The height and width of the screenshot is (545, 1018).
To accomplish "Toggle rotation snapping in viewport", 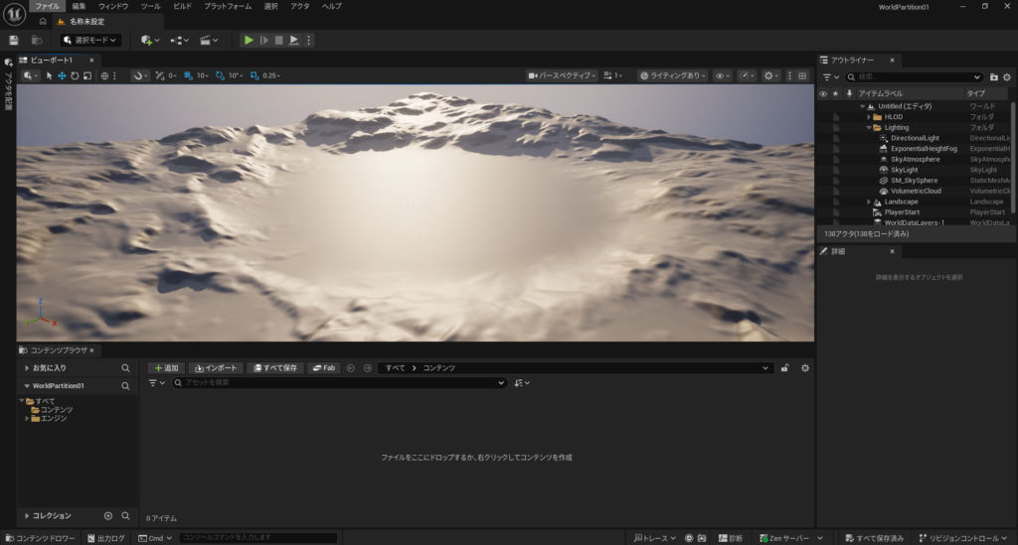I will tap(222, 75).
